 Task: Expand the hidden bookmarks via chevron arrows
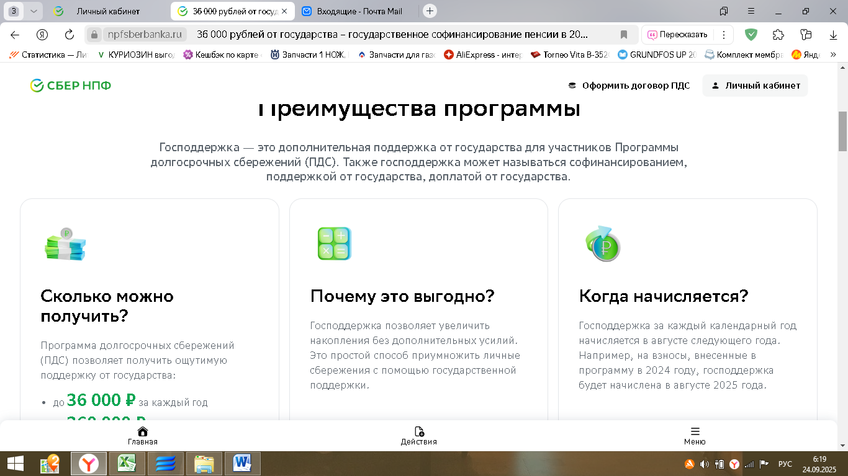click(832, 54)
